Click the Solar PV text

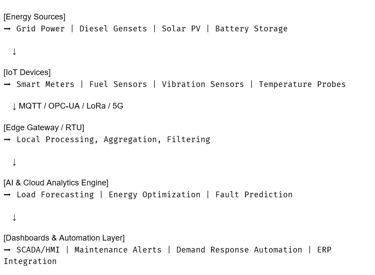[181, 29]
